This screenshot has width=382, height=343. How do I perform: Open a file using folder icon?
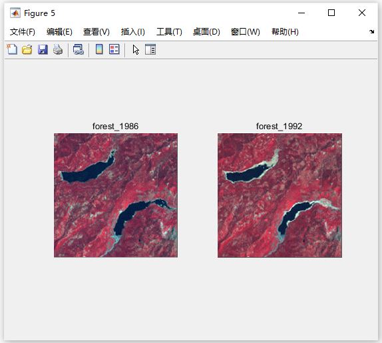click(27, 49)
